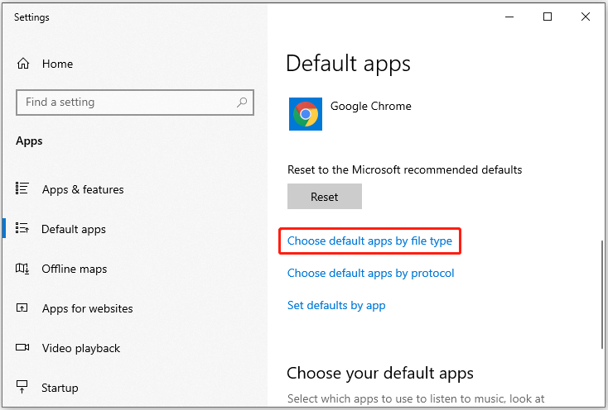
Task: Maximize the Settings window
Action: 548,17
